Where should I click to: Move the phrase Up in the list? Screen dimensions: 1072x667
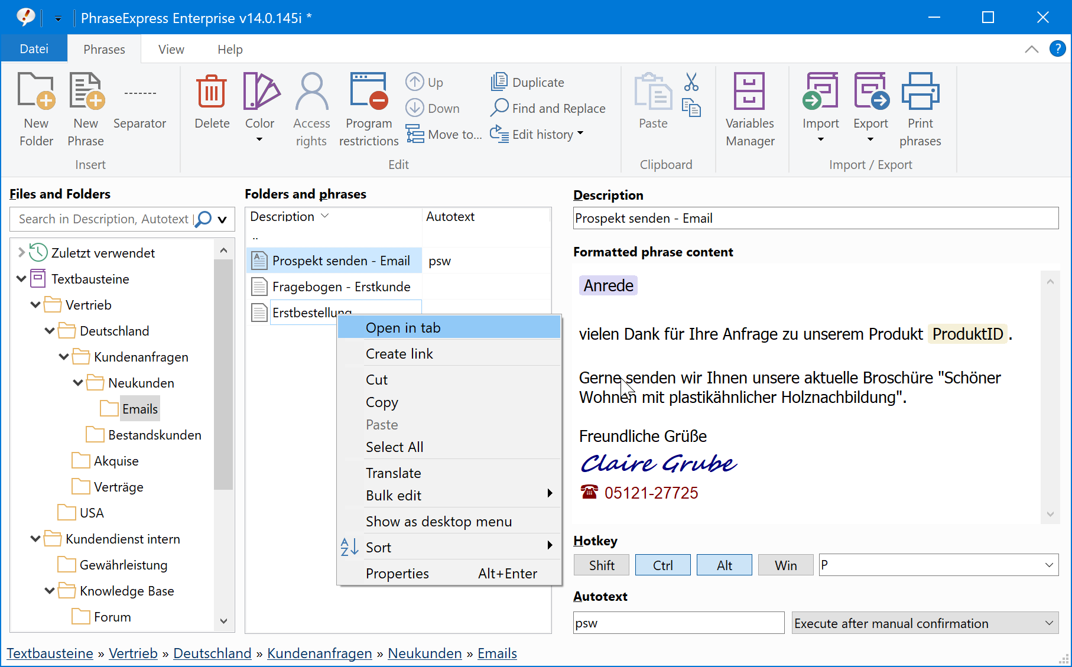[424, 82]
